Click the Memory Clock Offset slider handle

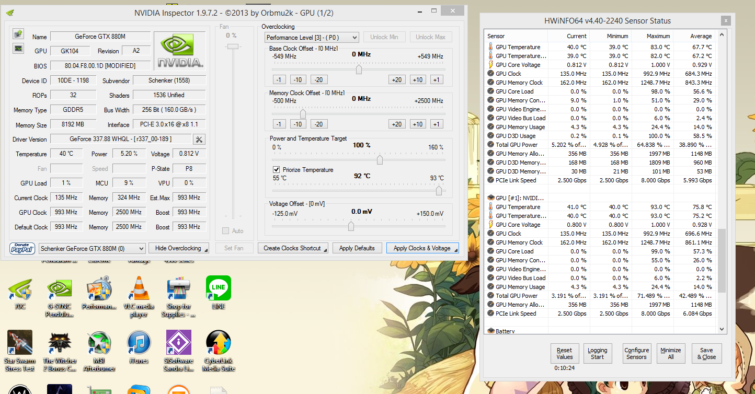click(x=302, y=113)
